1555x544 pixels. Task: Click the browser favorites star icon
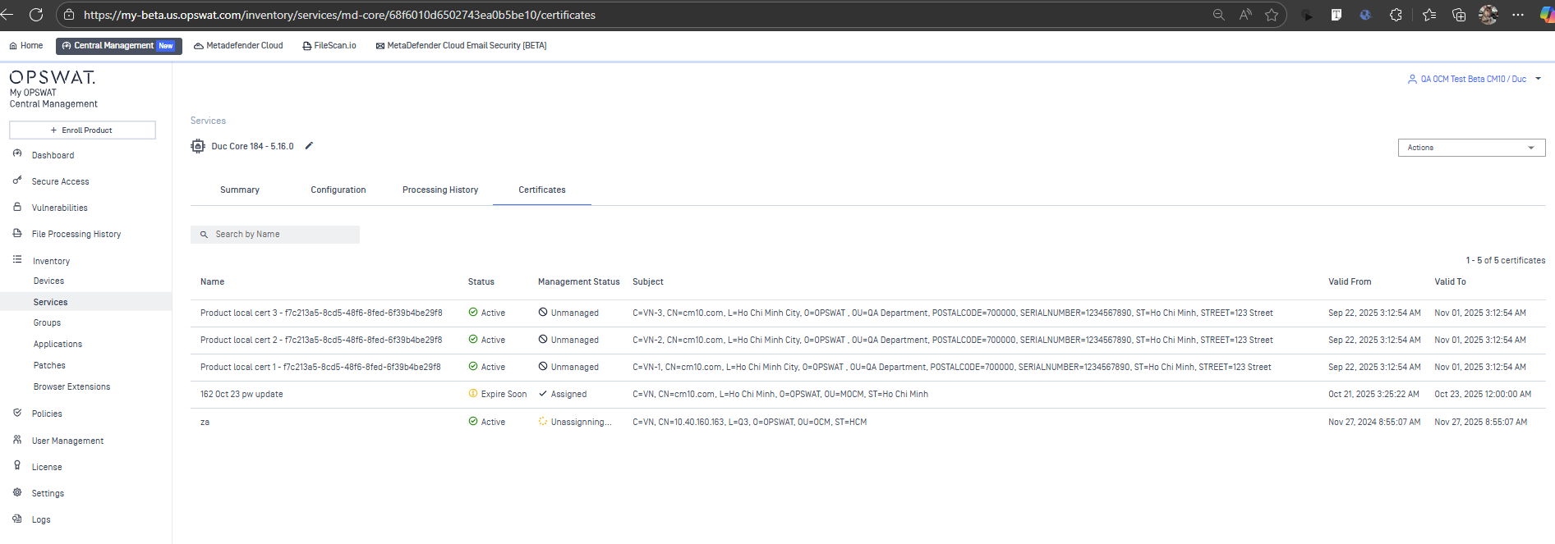click(1272, 15)
